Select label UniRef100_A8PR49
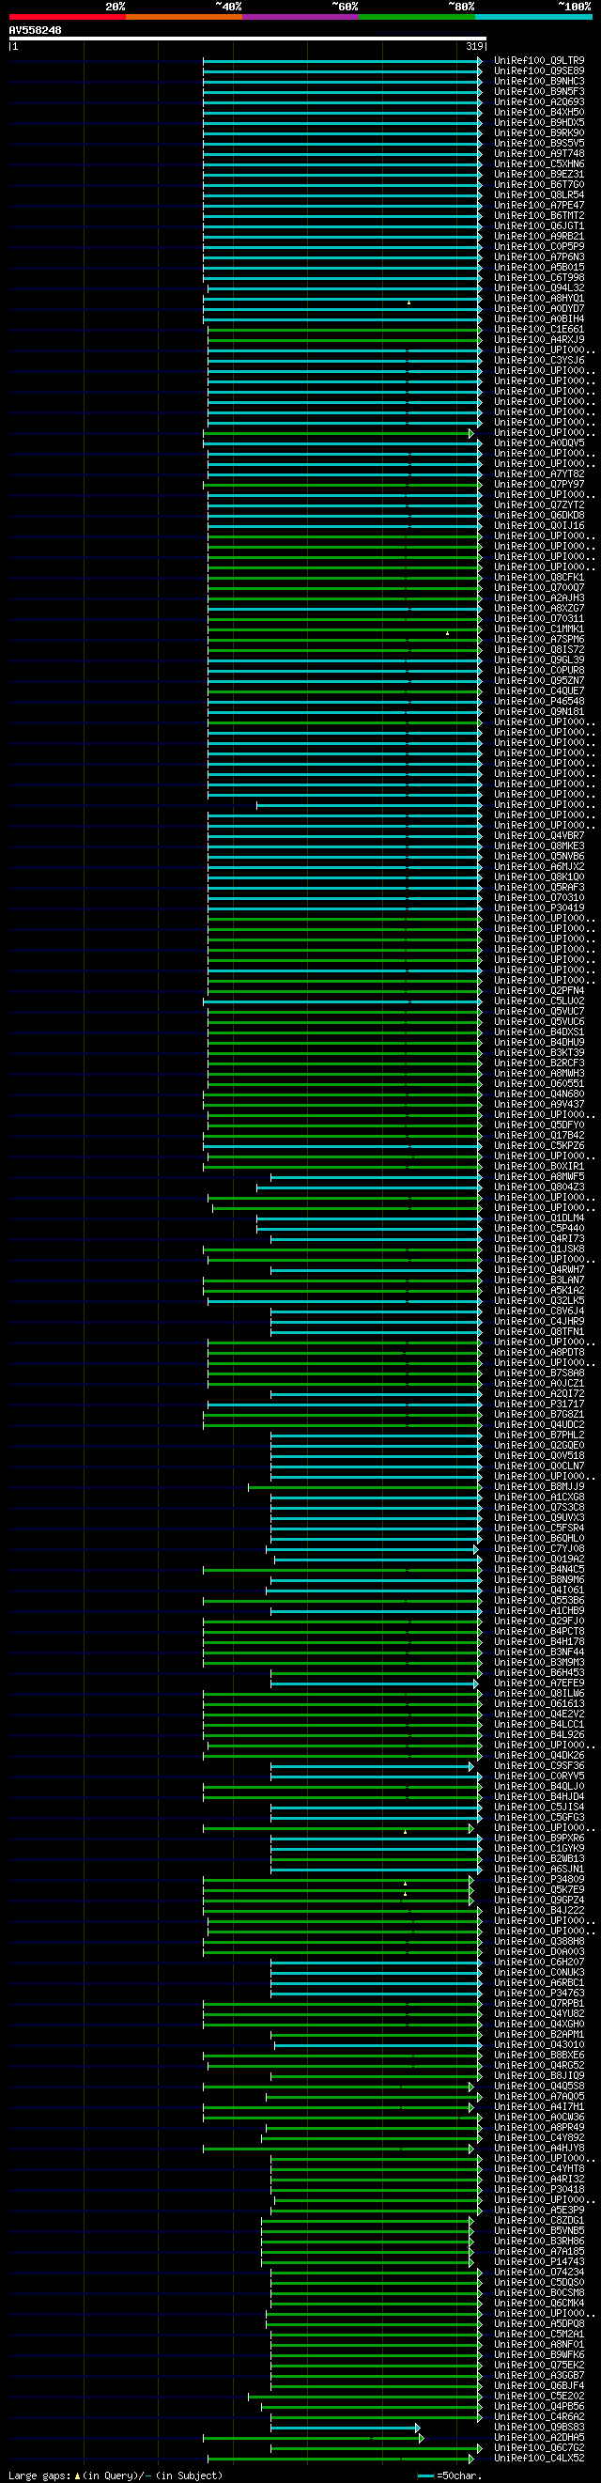 [x=538, y=2127]
